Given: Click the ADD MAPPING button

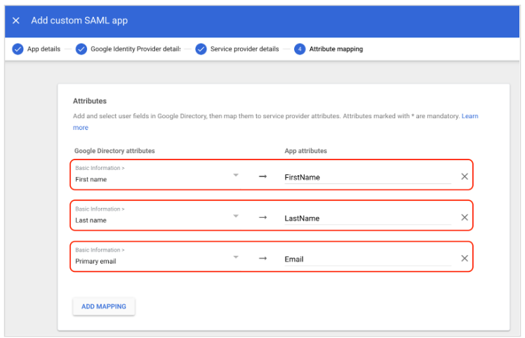Looking at the screenshot, I should pos(104,307).
